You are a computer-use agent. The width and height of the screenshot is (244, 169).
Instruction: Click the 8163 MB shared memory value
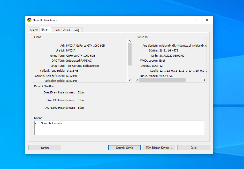pos(72,81)
